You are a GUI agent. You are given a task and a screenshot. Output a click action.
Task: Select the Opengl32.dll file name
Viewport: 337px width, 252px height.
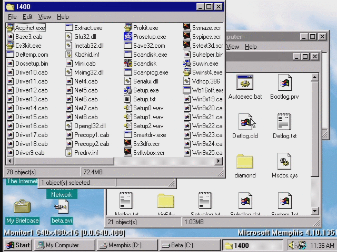(90, 126)
